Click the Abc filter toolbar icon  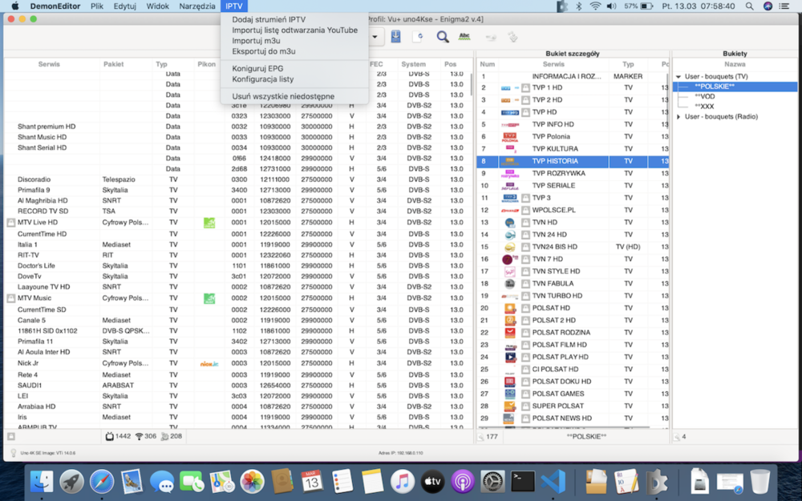[x=464, y=36]
